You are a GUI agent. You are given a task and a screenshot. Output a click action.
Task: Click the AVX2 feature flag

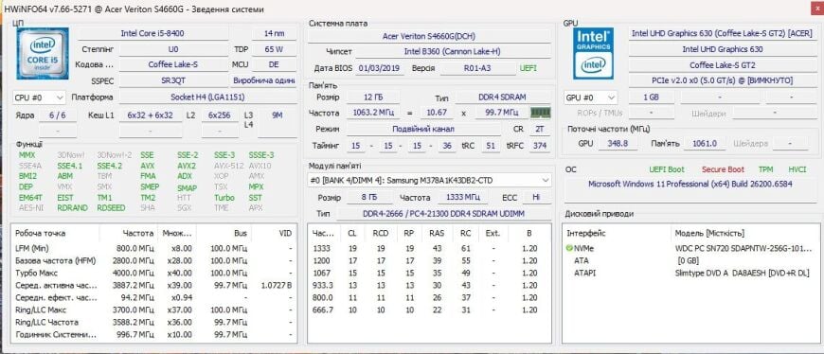[x=187, y=166]
